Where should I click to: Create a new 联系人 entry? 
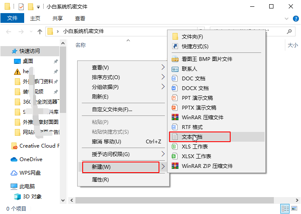[x=217, y=69]
